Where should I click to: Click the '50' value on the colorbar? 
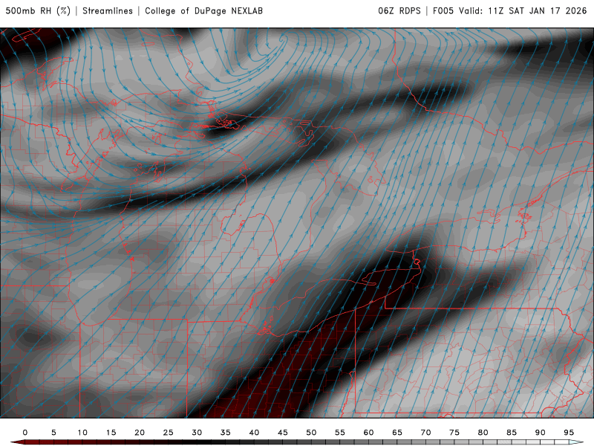[x=311, y=433]
